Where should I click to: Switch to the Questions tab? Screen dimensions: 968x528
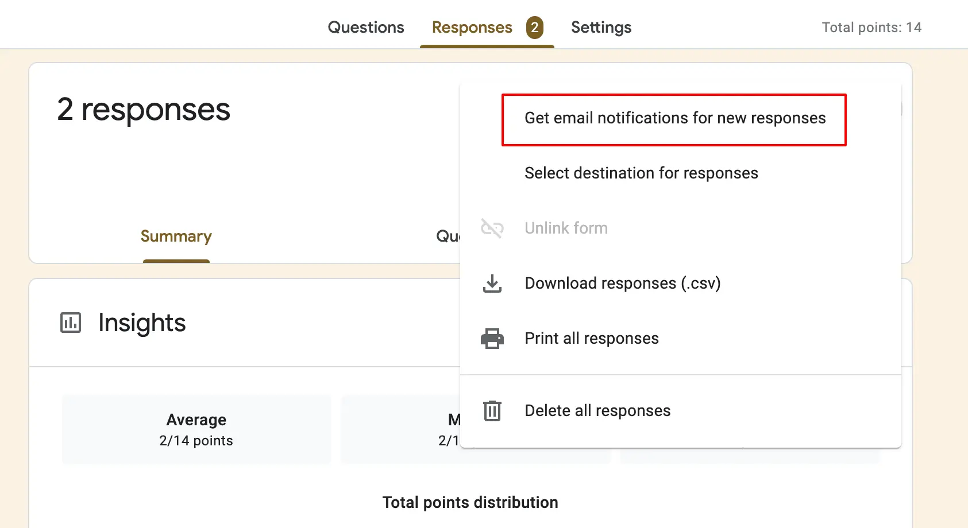[x=366, y=27]
